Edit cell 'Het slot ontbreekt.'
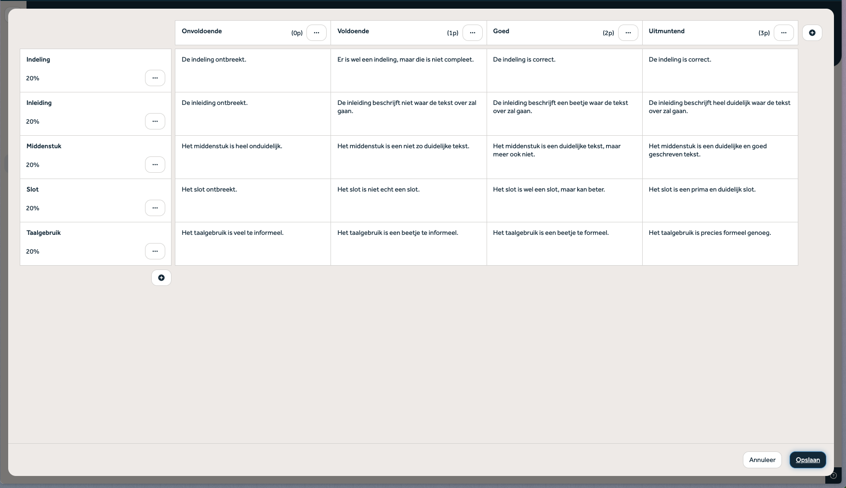The height and width of the screenshot is (488, 846). (253, 201)
